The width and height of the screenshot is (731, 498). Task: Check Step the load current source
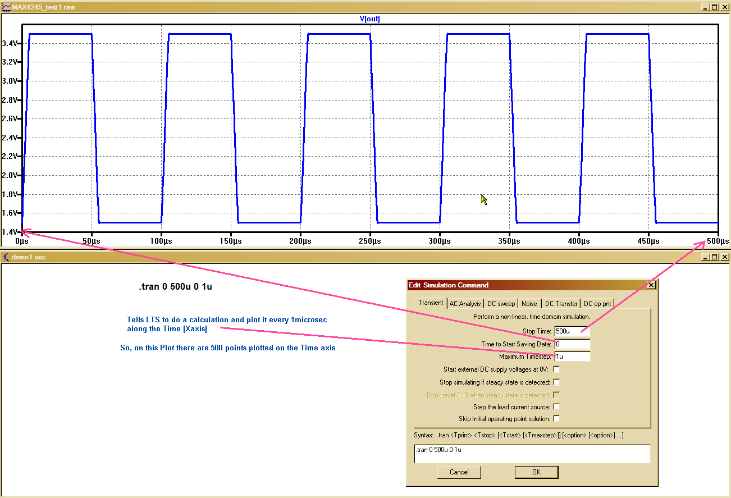pyautogui.click(x=556, y=407)
